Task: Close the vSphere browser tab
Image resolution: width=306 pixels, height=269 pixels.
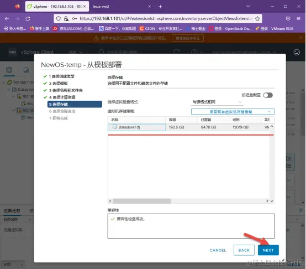Action: (x=85, y=7)
